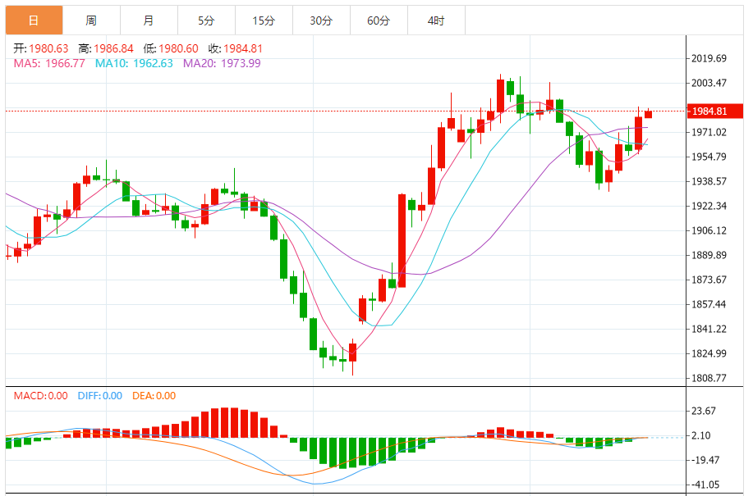Click the DEA:0.00 indicator label

154,396
